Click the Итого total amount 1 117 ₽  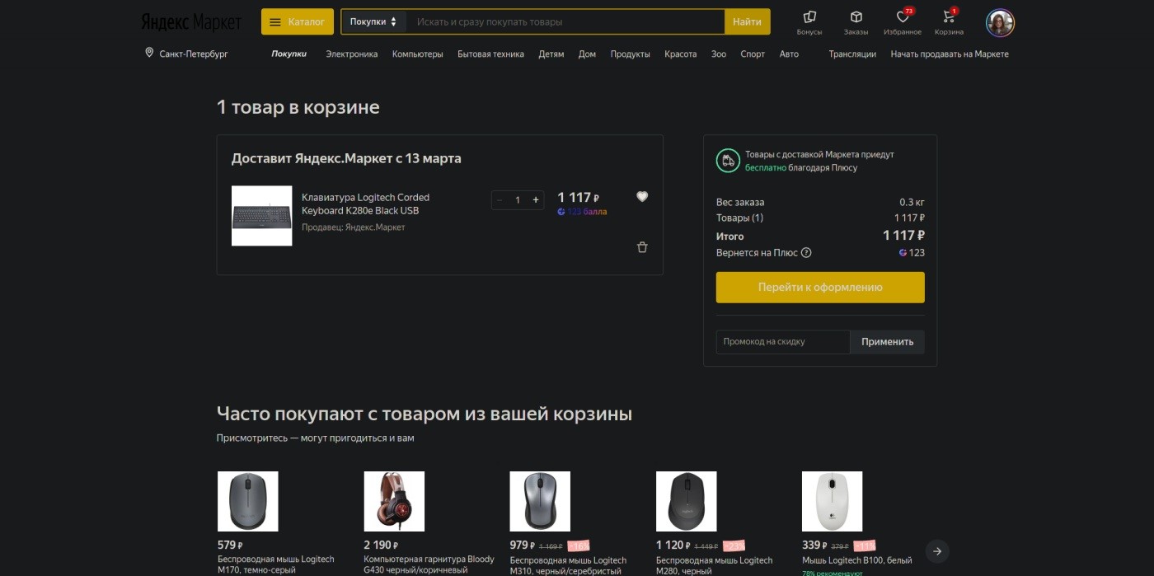click(x=903, y=236)
